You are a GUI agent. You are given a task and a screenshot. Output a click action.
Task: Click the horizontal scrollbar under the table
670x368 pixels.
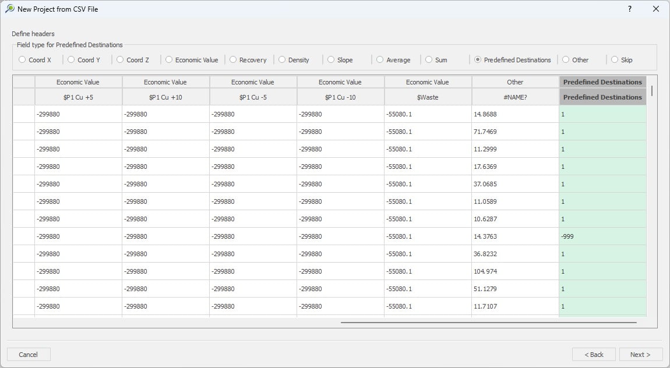(x=488, y=322)
